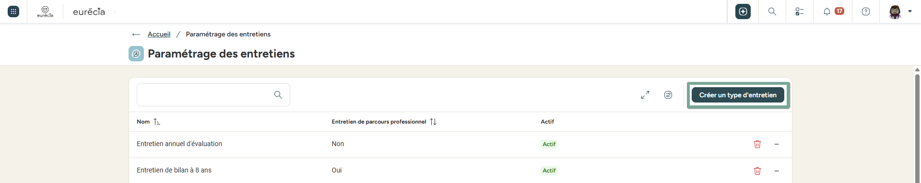
Task: Click the back arrow in breadcrumb
Action: pyautogui.click(x=136, y=34)
